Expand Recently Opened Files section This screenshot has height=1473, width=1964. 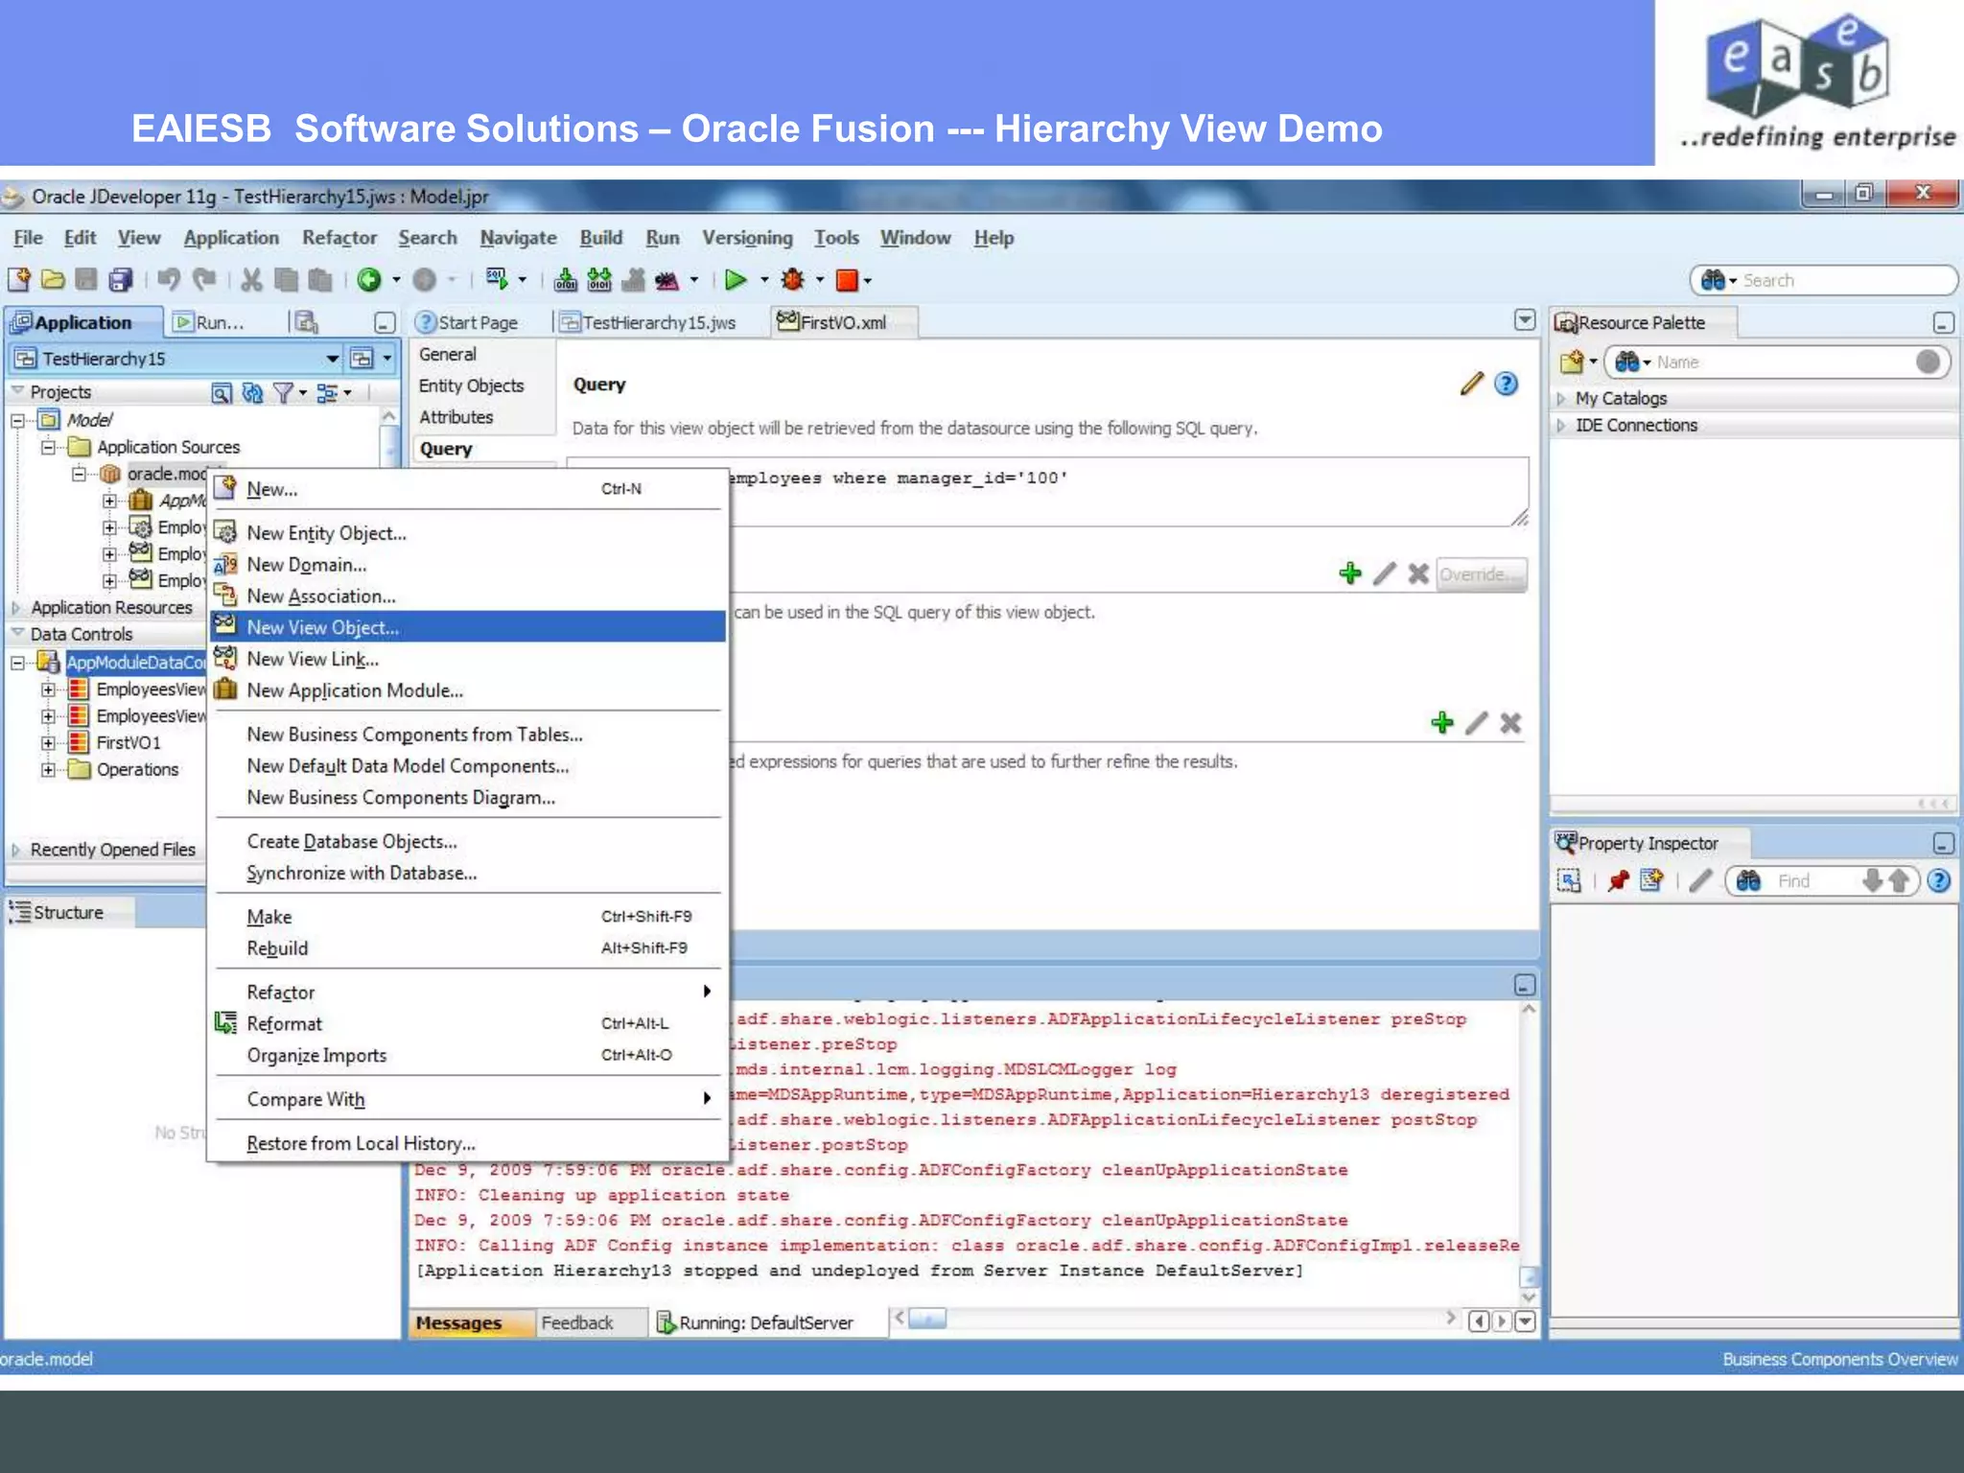tap(16, 850)
